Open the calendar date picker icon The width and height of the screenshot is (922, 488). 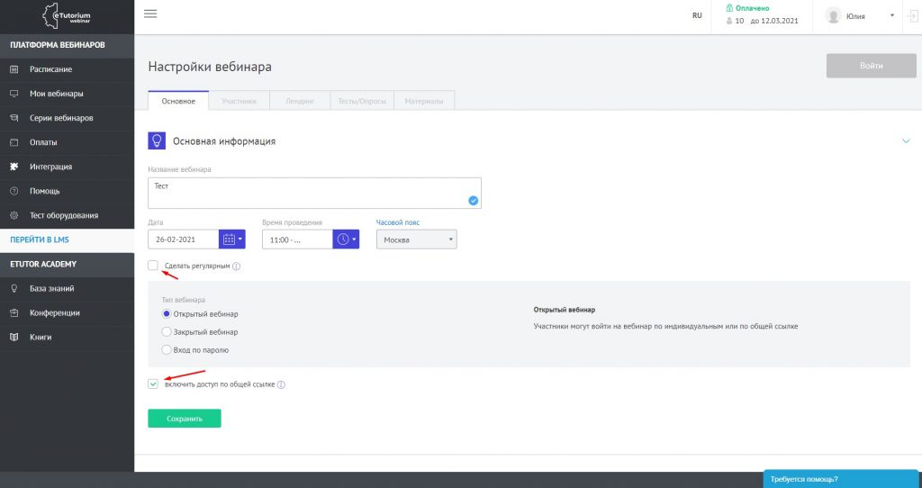[x=231, y=239]
